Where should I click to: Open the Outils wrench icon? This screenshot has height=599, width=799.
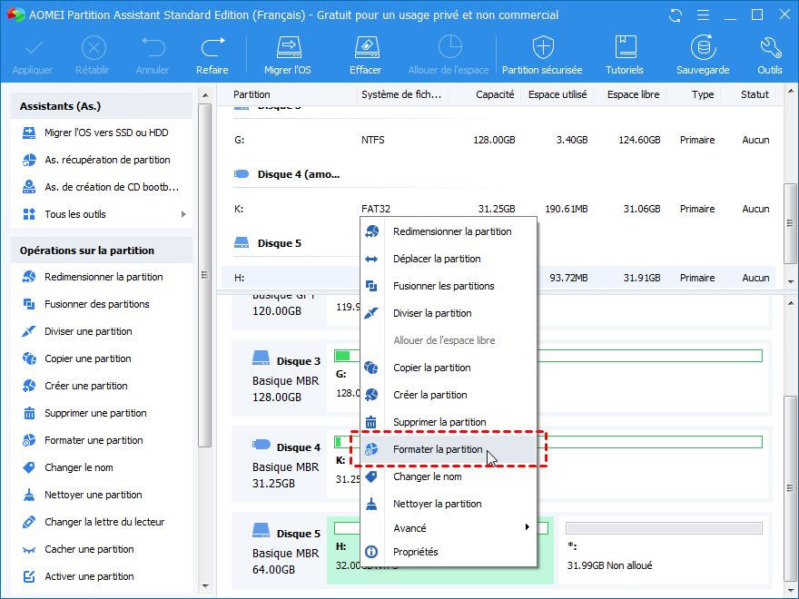pos(769,47)
